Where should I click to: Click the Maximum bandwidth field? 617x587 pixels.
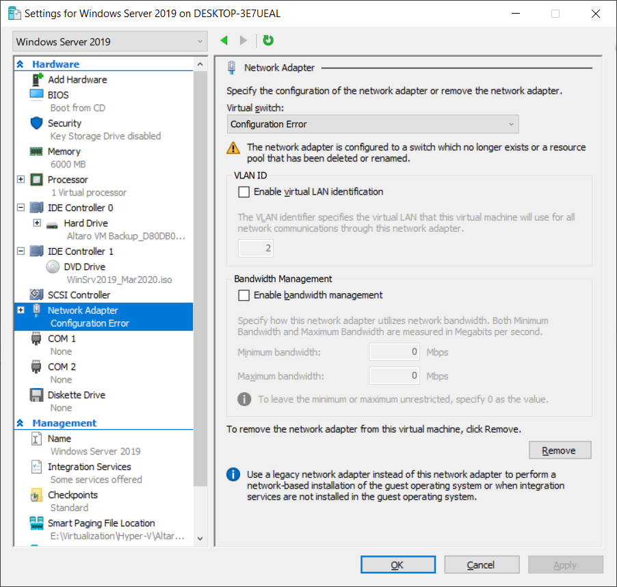[394, 376]
